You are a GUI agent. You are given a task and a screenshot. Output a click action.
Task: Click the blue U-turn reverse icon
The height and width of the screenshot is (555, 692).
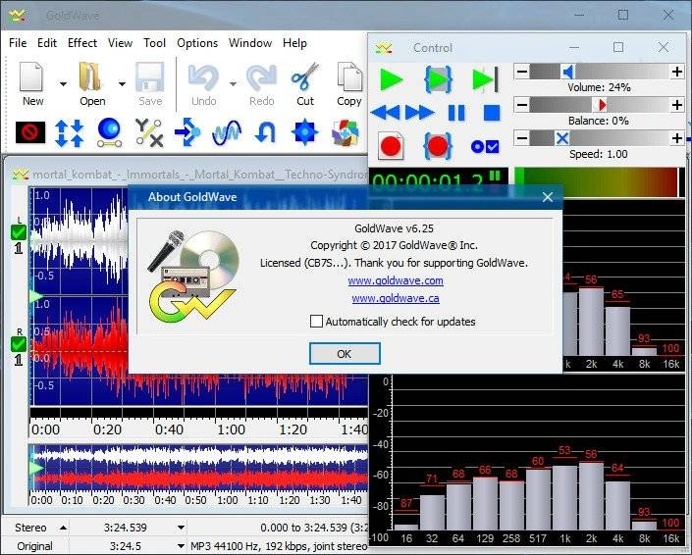tap(265, 132)
